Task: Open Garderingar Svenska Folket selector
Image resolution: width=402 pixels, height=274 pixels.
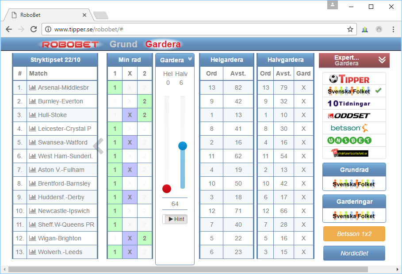Action: click(354, 216)
